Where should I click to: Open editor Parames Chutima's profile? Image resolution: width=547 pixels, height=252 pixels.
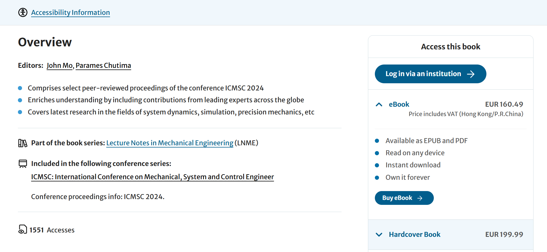(103, 65)
